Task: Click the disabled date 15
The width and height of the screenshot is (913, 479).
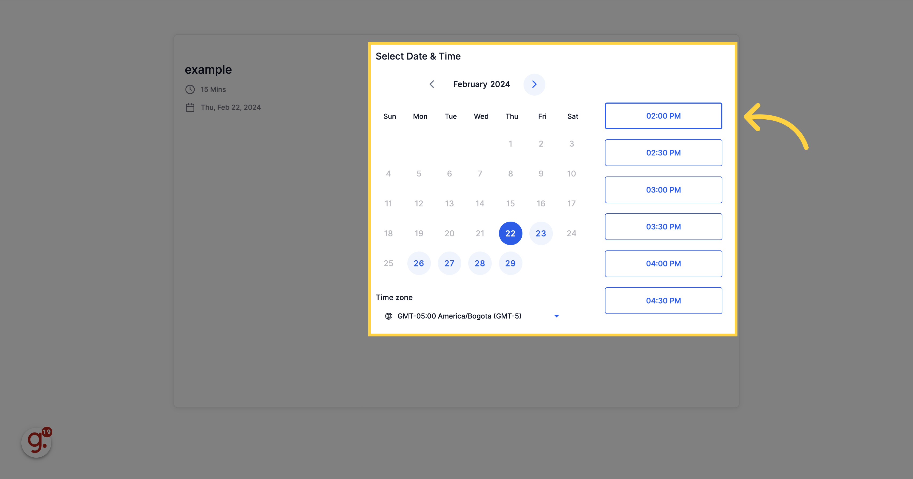Action: tap(510, 203)
